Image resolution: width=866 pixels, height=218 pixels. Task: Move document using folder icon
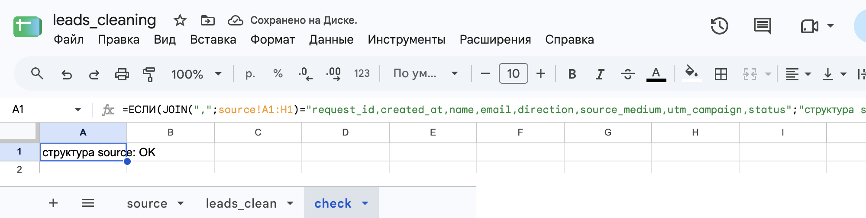coord(208,20)
